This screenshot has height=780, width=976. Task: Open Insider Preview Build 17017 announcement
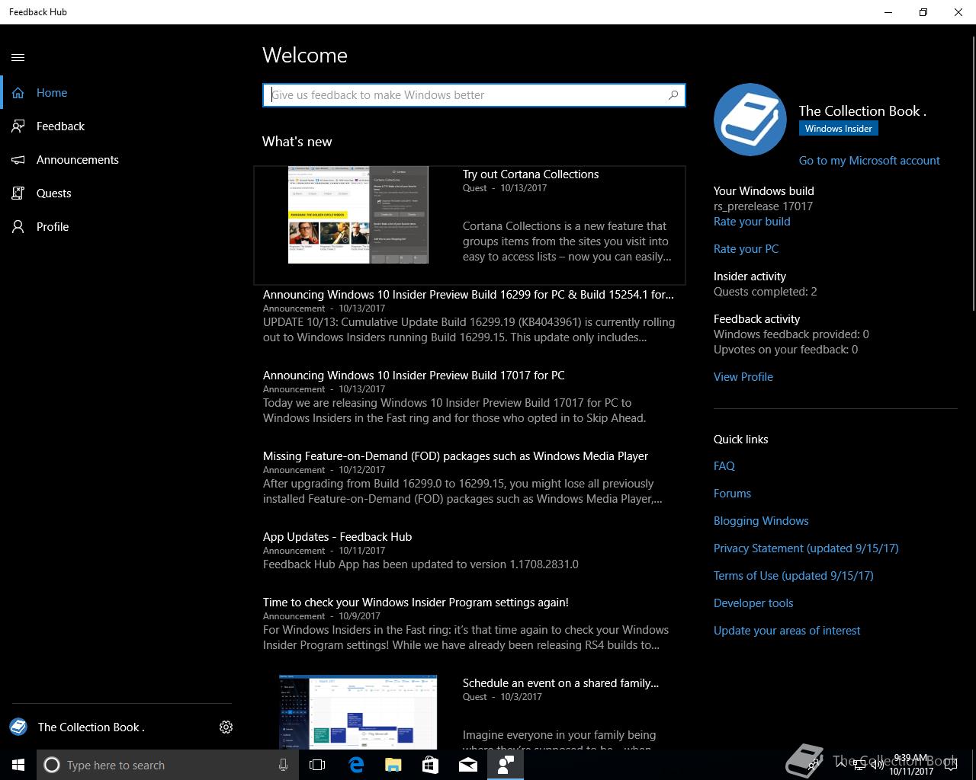click(x=414, y=376)
